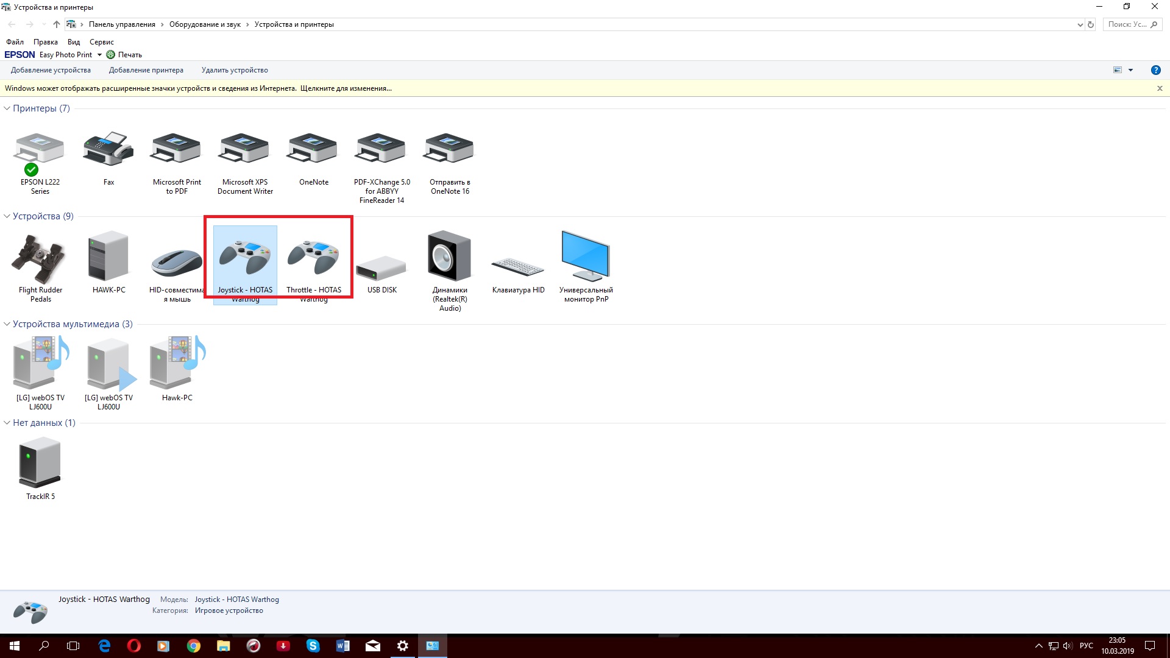This screenshot has width=1170, height=658.
Task: Select the OneNote printer icon
Action: [x=313, y=149]
